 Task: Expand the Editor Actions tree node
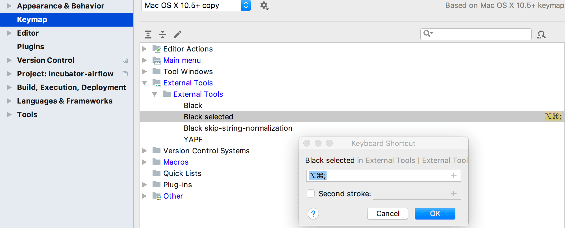[x=145, y=49]
